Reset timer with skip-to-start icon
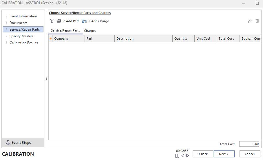Screen dimensions: 263x160 click(182, 156)
